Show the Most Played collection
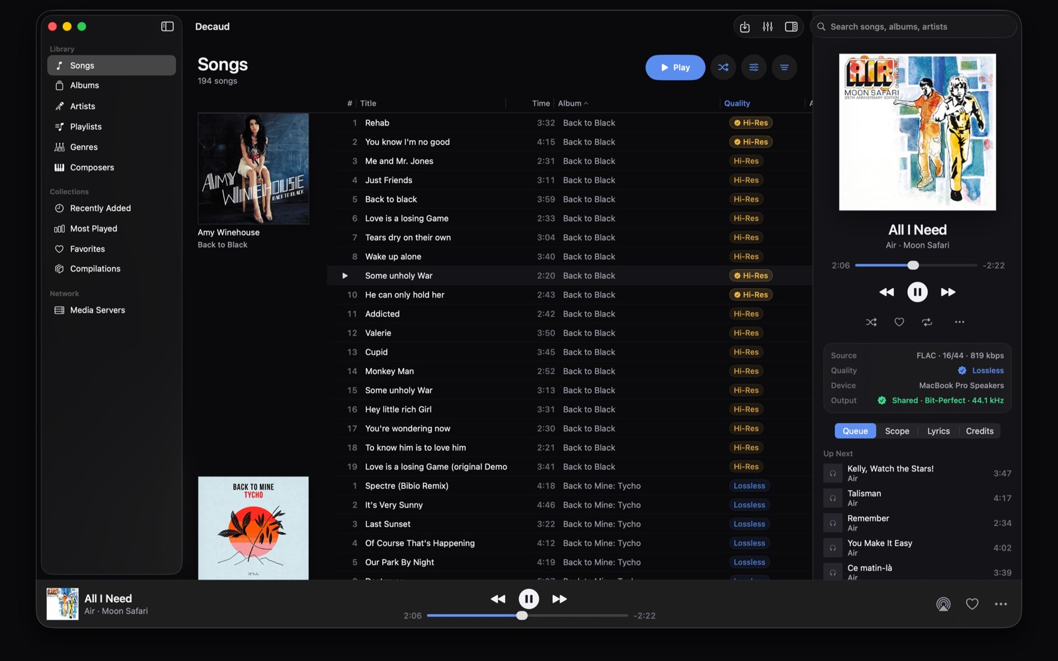This screenshot has height=661, width=1058. click(x=112, y=229)
